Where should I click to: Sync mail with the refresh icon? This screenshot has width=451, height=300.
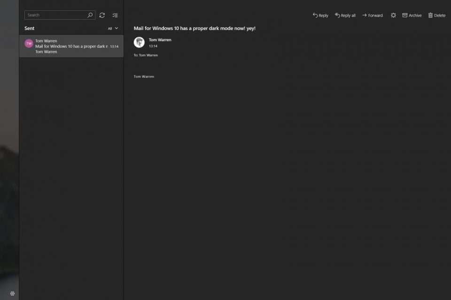[x=102, y=15]
